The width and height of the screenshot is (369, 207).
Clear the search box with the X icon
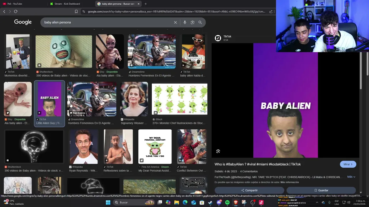click(175, 22)
